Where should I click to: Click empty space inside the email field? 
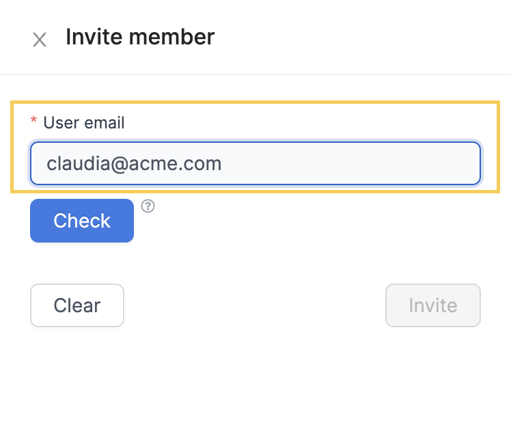coord(352,163)
